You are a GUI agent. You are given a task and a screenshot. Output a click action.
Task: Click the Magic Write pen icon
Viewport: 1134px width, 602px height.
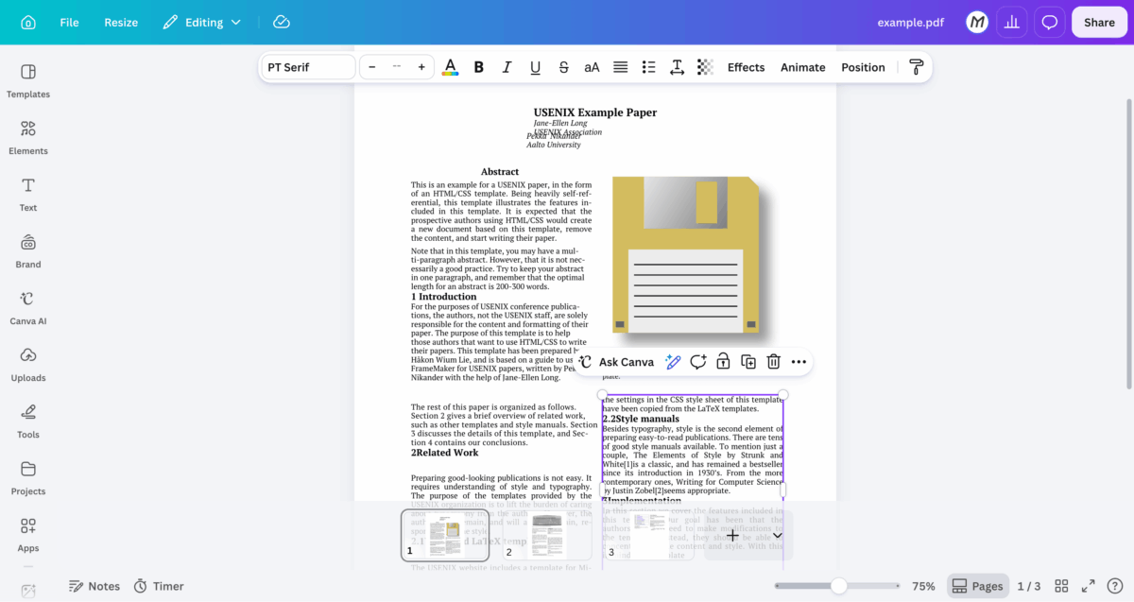click(x=673, y=362)
